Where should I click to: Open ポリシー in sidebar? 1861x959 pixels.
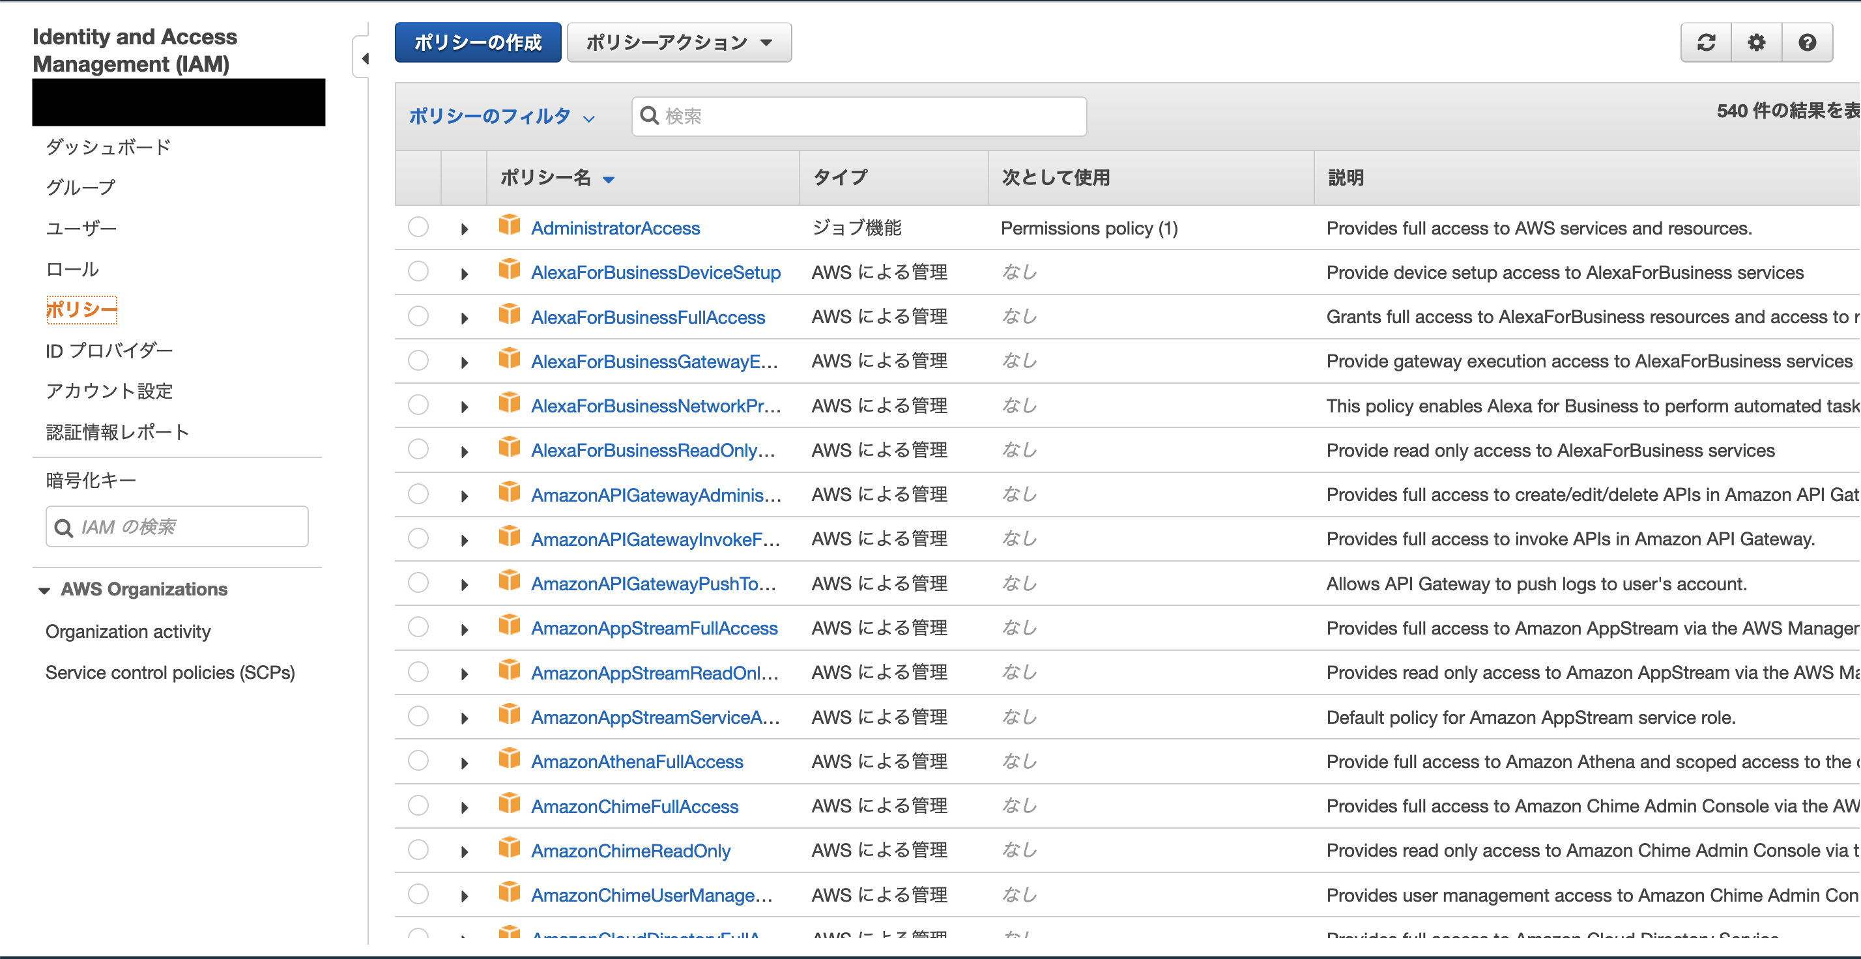(x=81, y=310)
